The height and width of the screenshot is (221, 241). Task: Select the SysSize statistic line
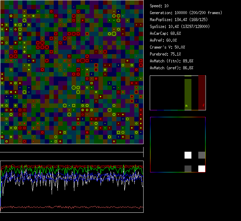(180, 27)
